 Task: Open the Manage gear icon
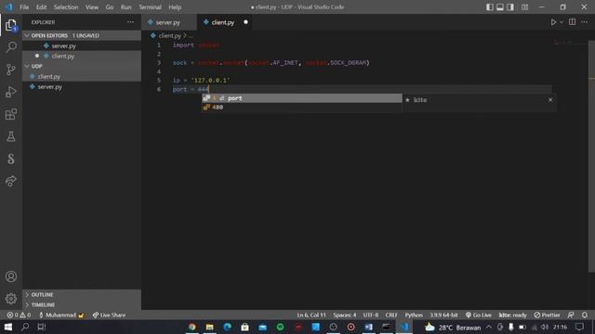click(11, 299)
